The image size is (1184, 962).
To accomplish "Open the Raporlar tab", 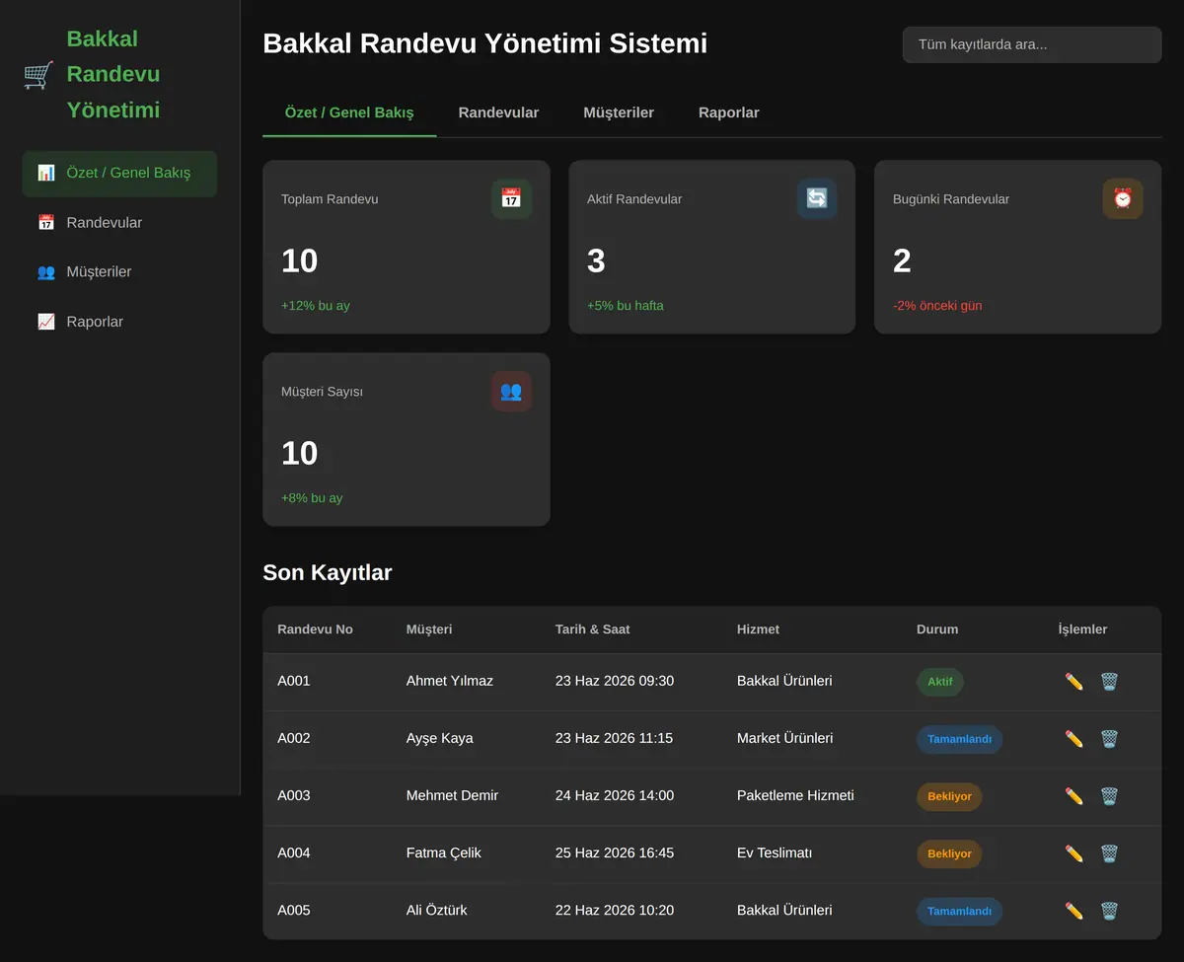I will click(729, 112).
